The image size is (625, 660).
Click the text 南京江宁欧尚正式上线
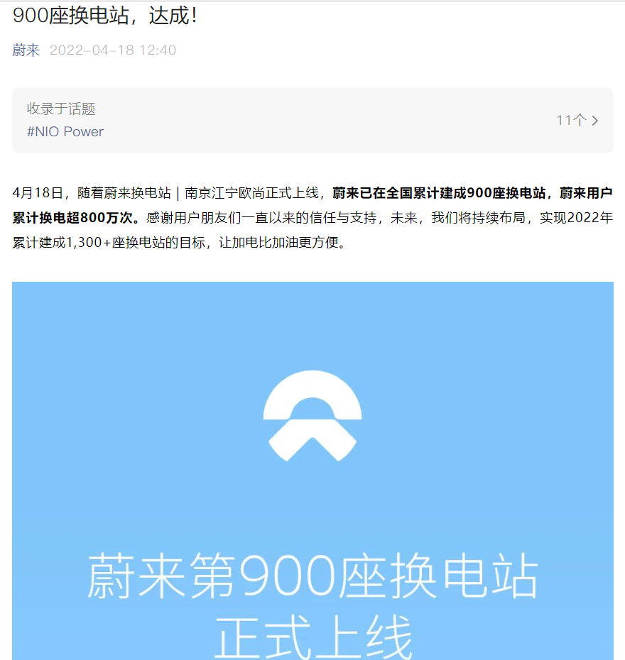(x=252, y=193)
